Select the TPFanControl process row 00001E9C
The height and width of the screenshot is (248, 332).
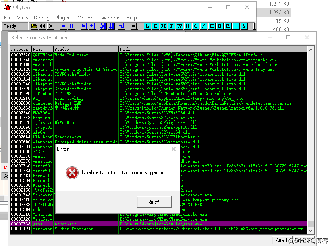pyautogui.click(x=159, y=93)
